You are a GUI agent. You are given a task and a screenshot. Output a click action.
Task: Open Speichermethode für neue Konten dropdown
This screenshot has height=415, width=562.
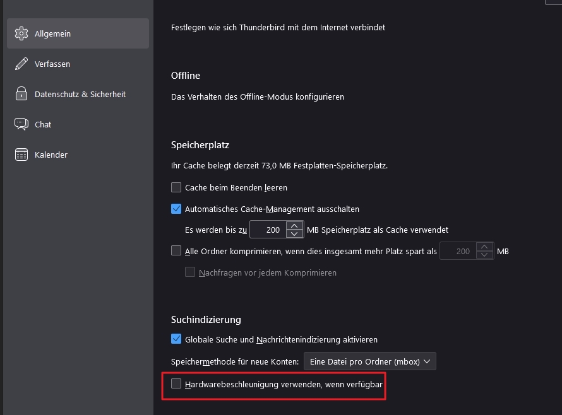pos(369,361)
